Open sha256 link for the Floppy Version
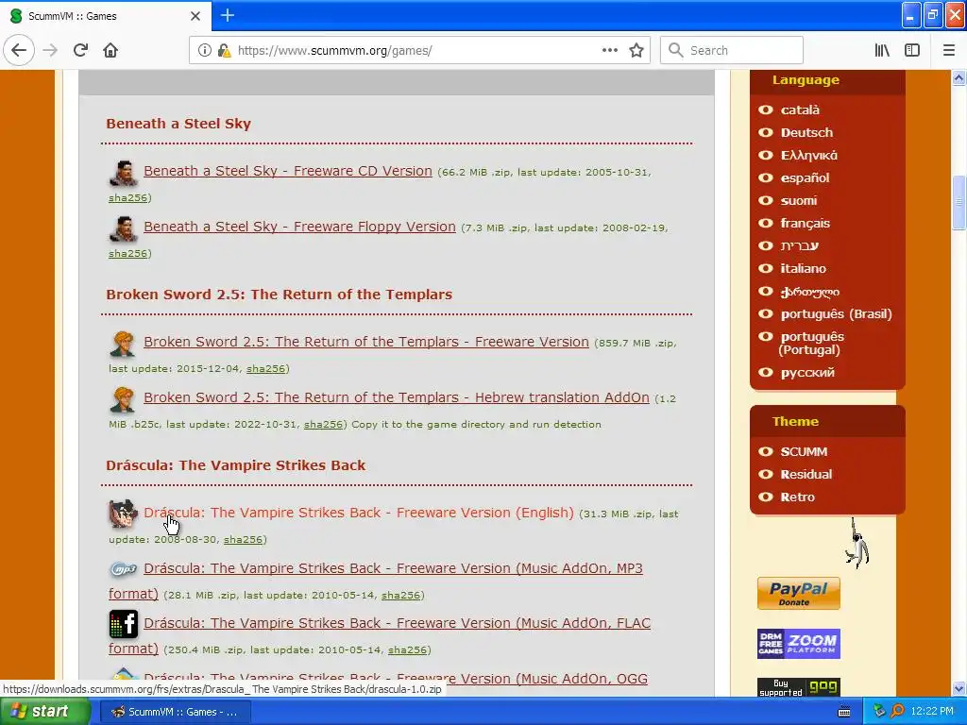This screenshot has height=725, width=967. pyautogui.click(x=127, y=253)
